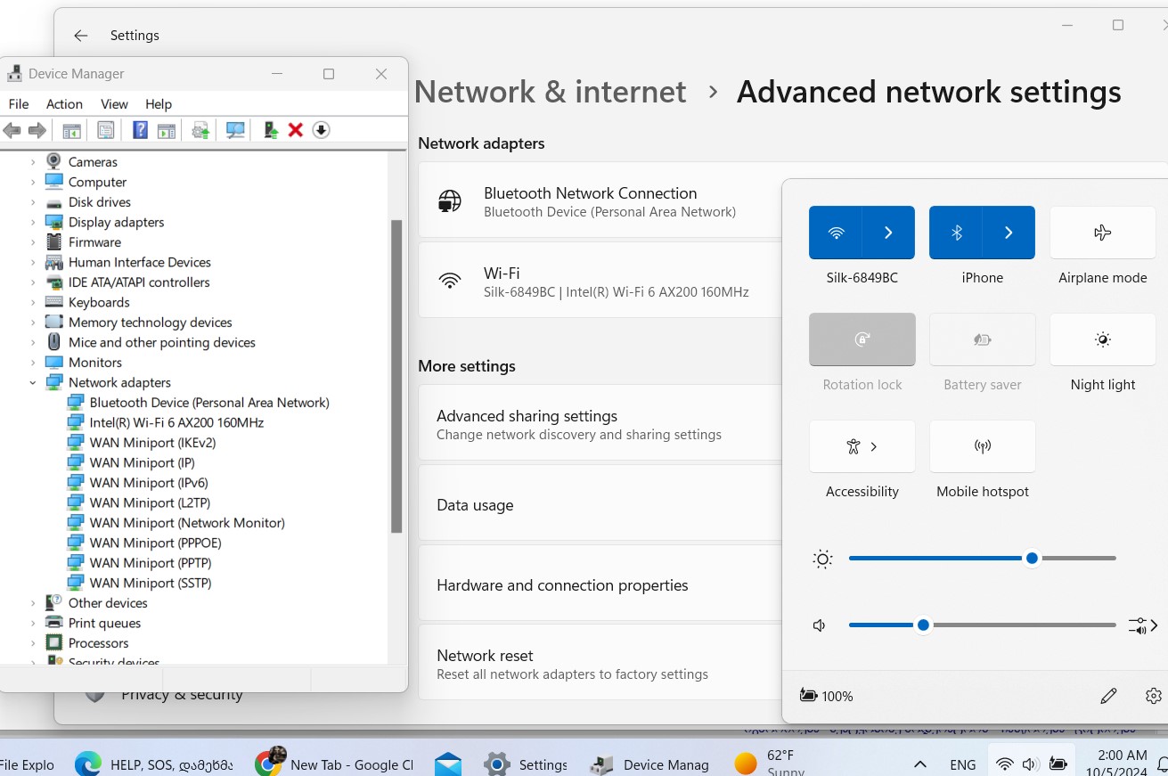This screenshot has width=1168, height=776.
Task: Show available Wi-Fi networks via the chevron
Action: pos(889,233)
